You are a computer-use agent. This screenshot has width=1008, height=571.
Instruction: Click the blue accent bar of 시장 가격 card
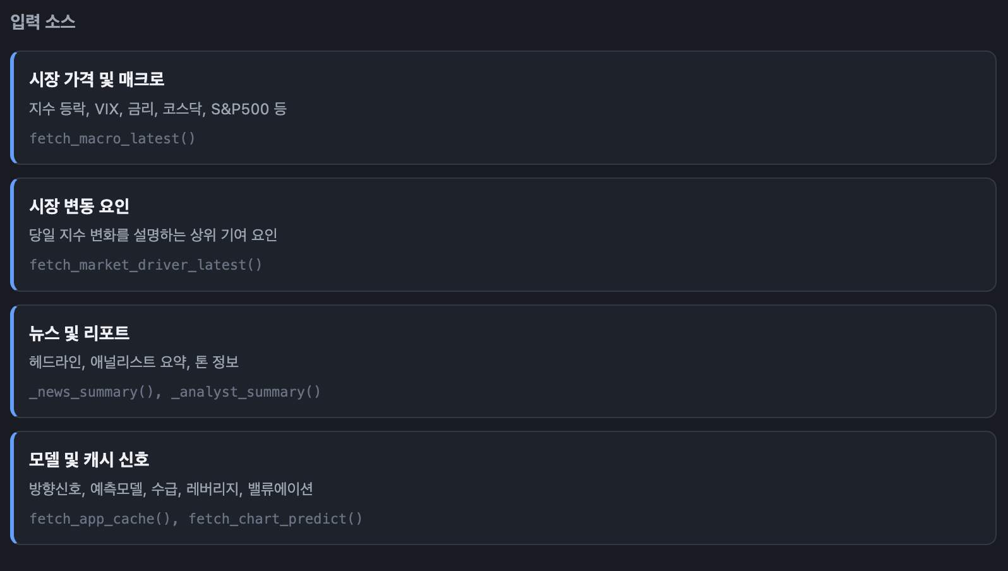click(13, 108)
